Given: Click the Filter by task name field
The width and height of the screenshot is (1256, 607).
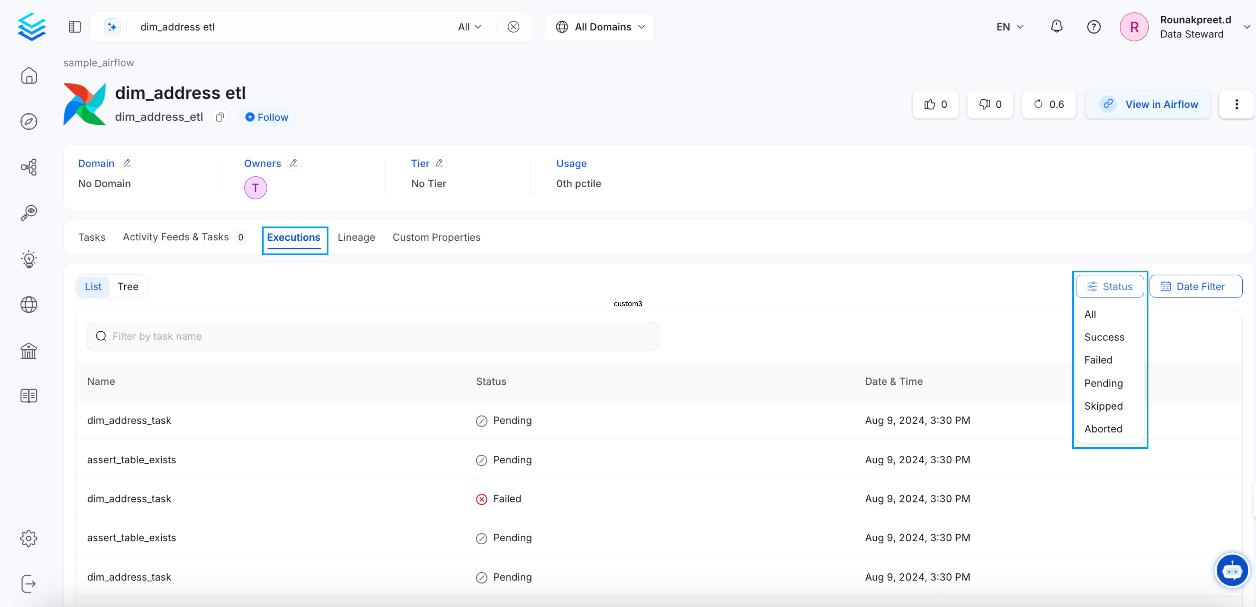Looking at the screenshot, I should (x=373, y=335).
